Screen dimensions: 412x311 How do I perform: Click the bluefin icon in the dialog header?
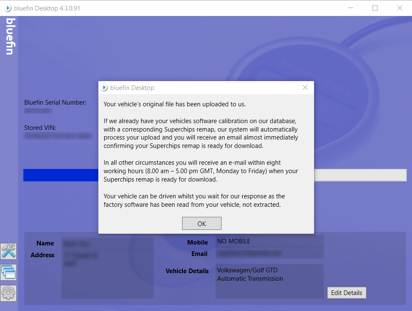click(104, 87)
